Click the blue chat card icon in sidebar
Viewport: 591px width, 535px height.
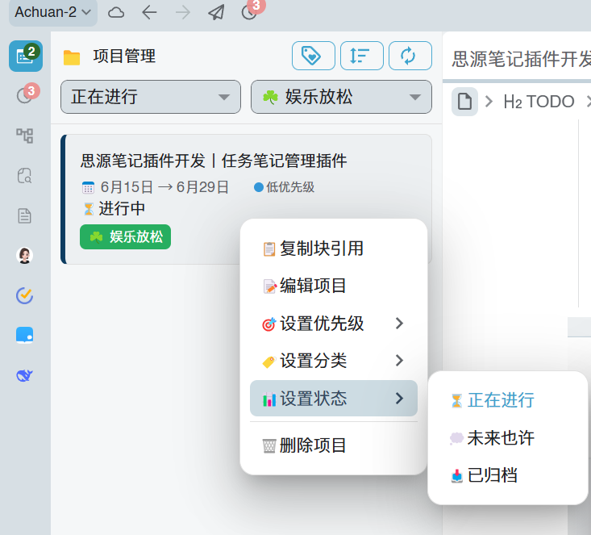[24, 335]
